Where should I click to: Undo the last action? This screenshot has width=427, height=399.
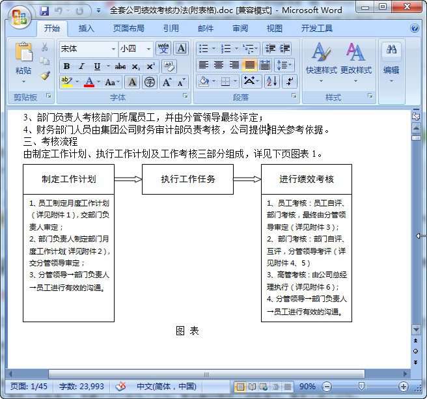click(59, 11)
